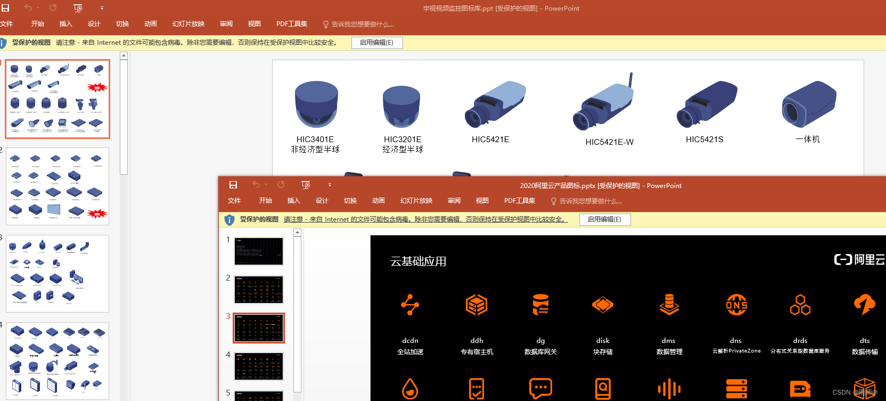Click HIC5421S camera icon on slide
The image size is (886, 401).
pyautogui.click(x=707, y=104)
